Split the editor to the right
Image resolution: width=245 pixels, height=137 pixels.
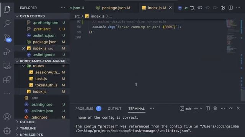tap(230, 8)
